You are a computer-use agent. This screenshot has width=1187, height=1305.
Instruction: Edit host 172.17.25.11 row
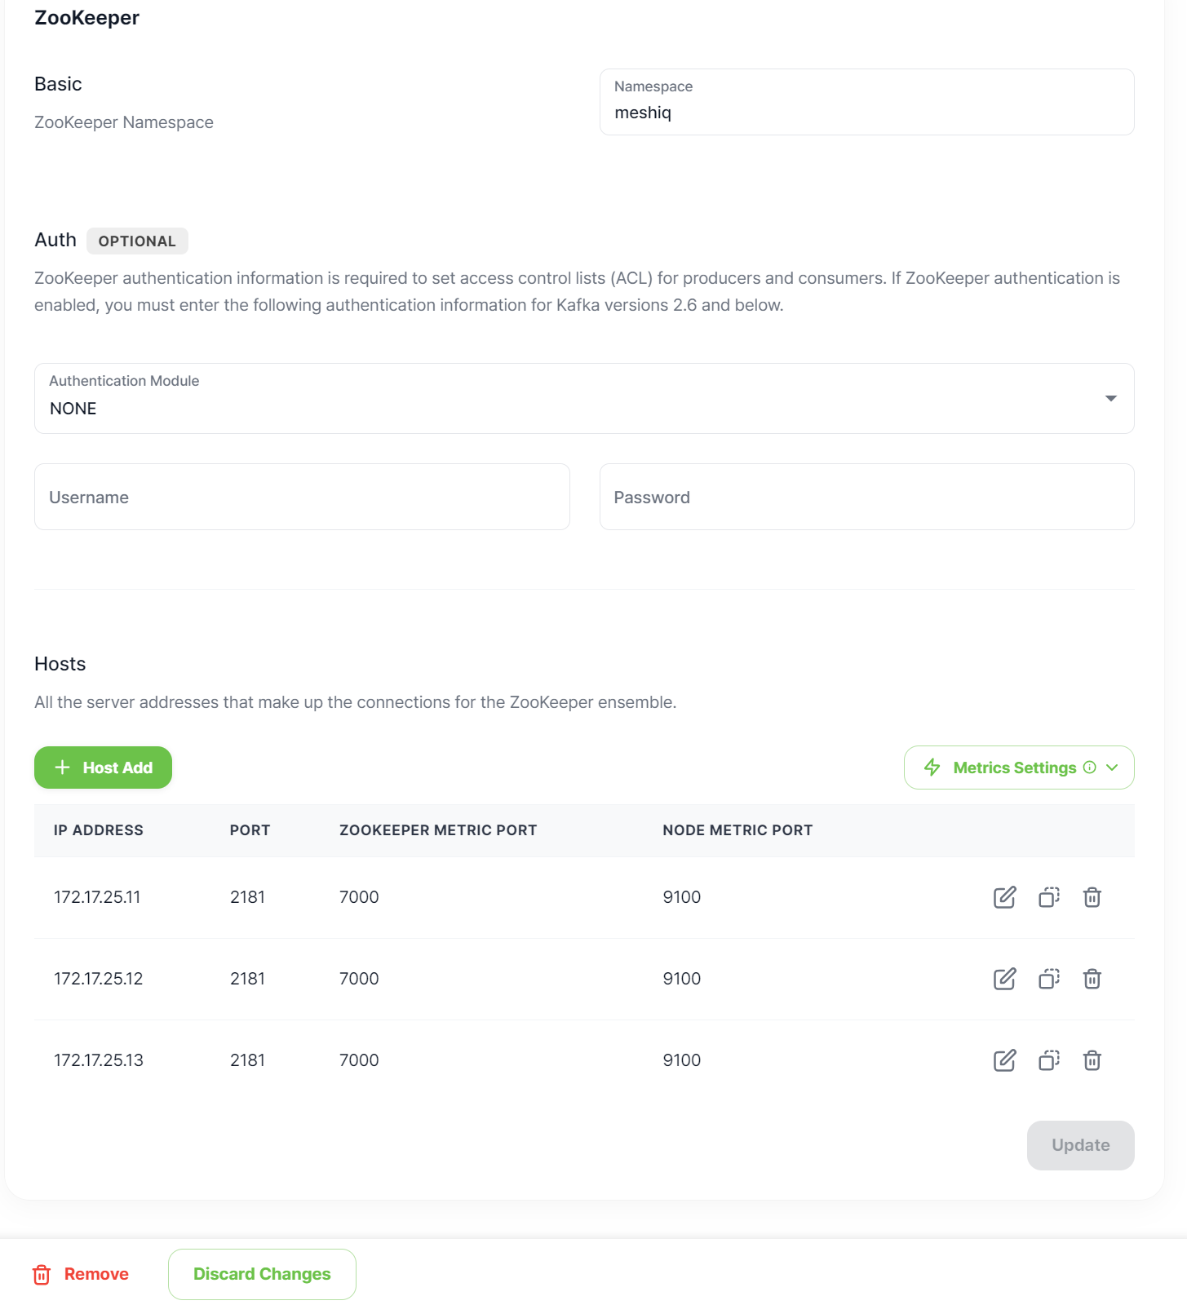1004,897
